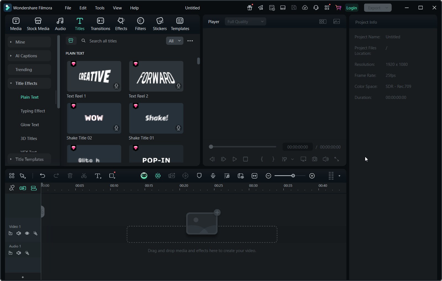Image resolution: width=442 pixels, height=281 pixels.
Task: Expand the Title Templates category
Action: [x=29, y=159]
